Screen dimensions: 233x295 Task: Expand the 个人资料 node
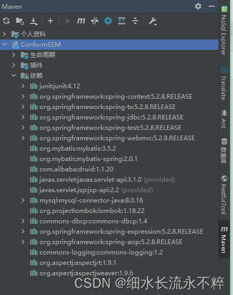4,34
